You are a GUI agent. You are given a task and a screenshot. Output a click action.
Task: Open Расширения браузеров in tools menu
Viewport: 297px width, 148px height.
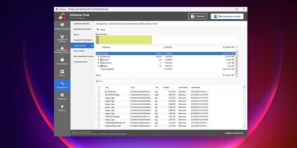point(83,40)
